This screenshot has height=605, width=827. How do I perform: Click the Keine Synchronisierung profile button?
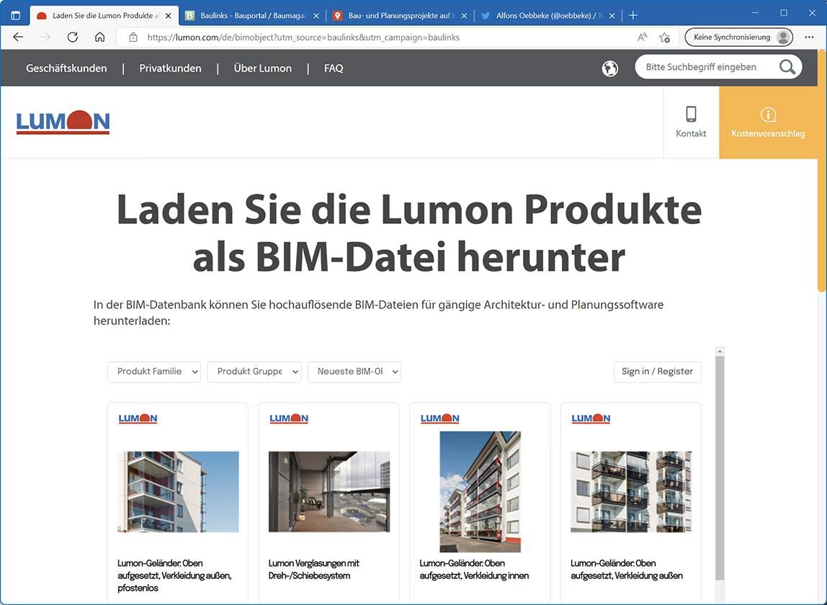pyautogui.click(x=738, y=37)
